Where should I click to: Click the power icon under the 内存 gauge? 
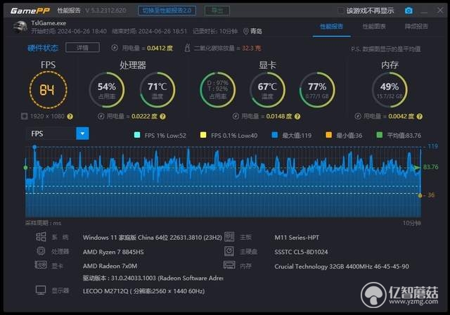click(x=358, y=116)
